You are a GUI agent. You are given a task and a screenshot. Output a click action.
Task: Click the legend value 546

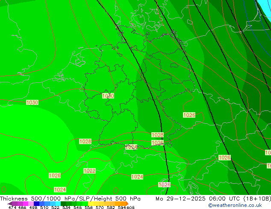pyautogui.click(x=78, y=207)
